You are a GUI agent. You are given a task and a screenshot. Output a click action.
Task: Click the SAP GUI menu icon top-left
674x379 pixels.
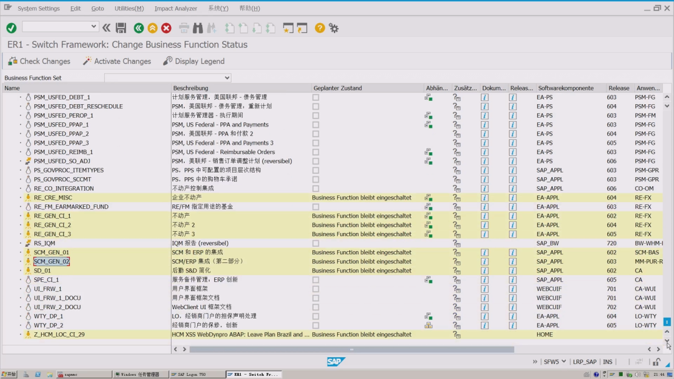click(x=7, y=7)
